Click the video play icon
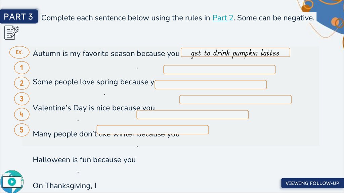This screenshot has height=193, width=344. point(12,182)
